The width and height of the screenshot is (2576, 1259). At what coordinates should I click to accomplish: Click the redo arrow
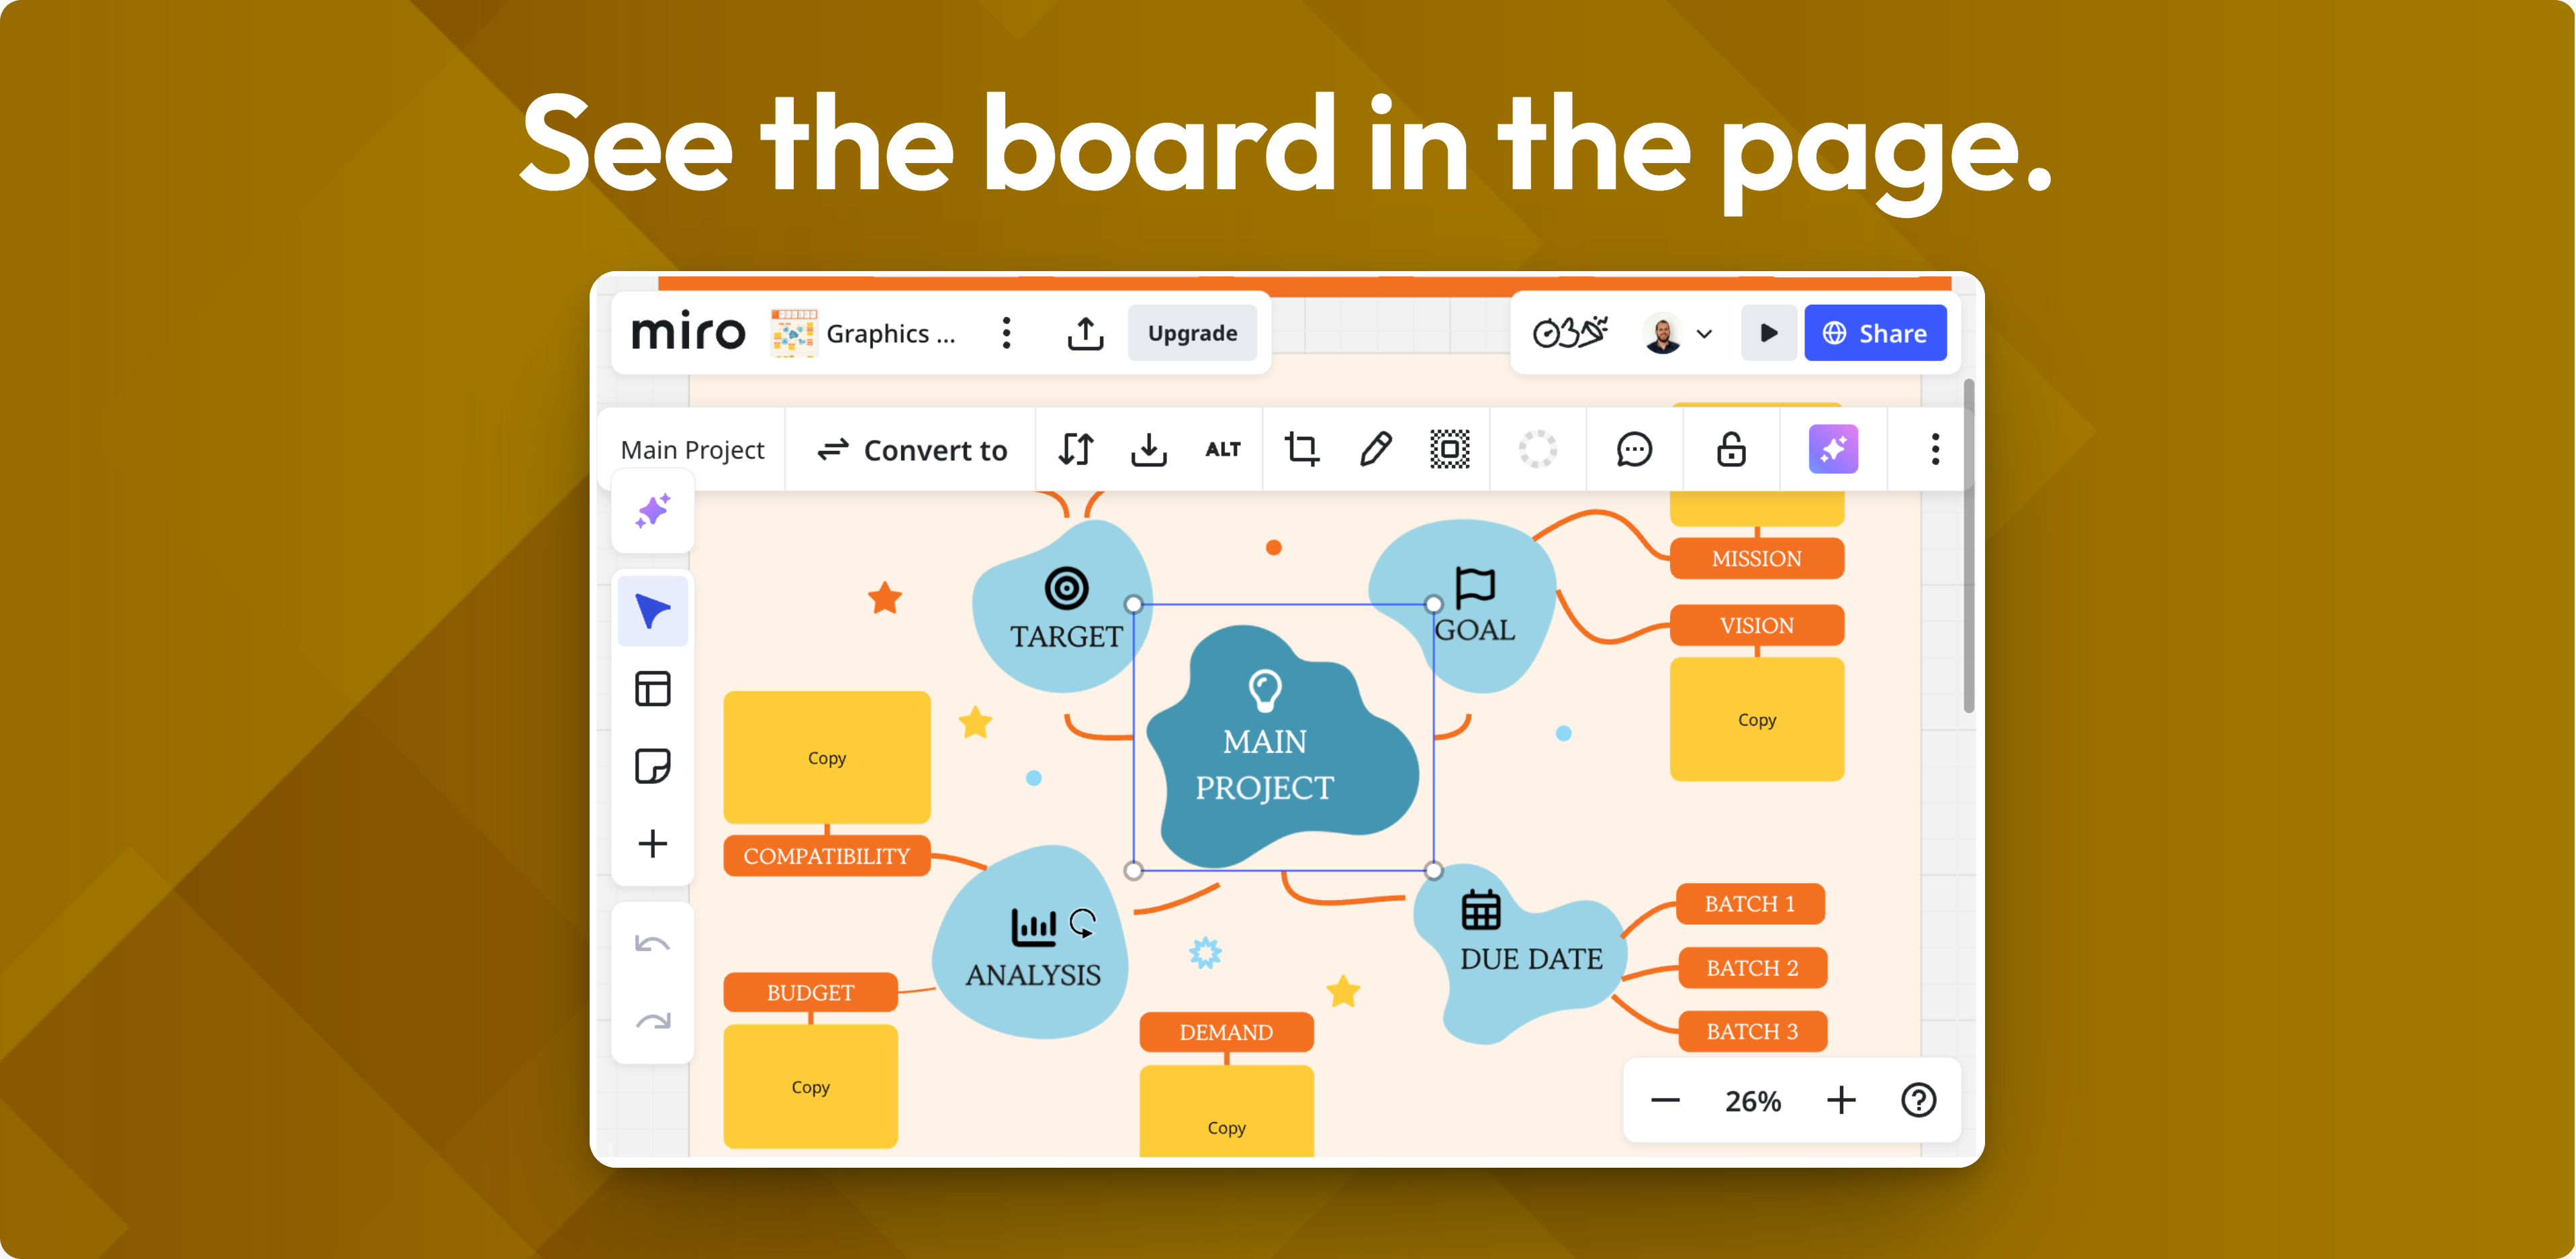point(652,1020)
